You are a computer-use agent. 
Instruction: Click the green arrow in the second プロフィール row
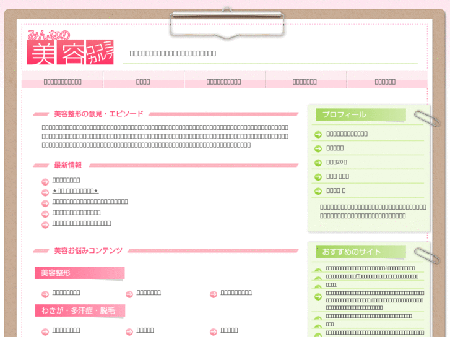coord(318,148)
